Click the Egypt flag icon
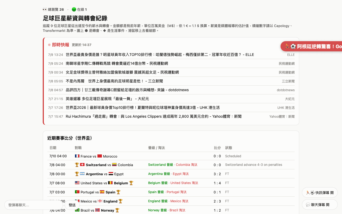This screenshot has width=342, height=214. click(x=111, y=174)
